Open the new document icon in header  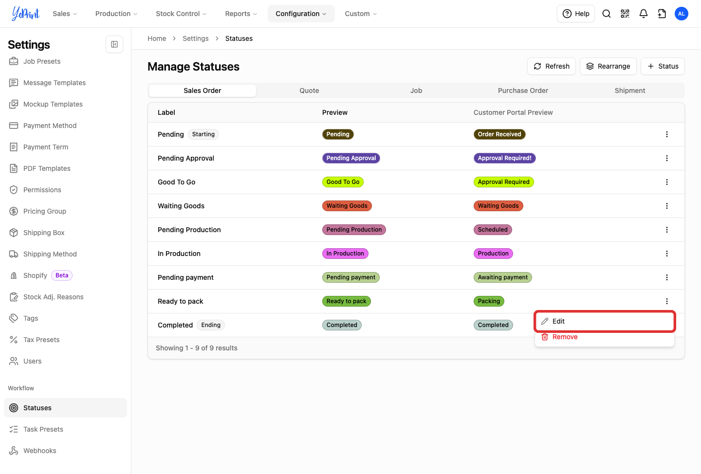point(662,14)
